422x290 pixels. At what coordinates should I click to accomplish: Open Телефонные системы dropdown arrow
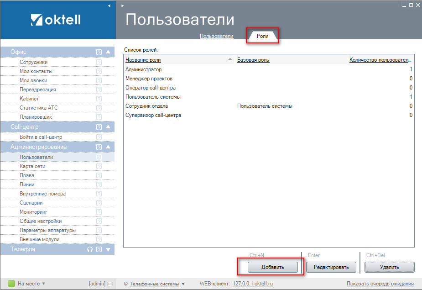[183, 284]
